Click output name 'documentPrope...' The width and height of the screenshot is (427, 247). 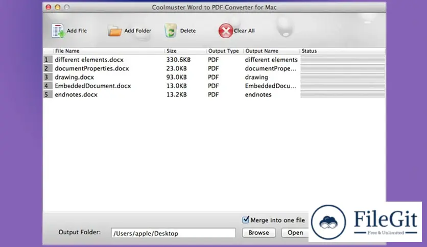click(x=270, y=68)
